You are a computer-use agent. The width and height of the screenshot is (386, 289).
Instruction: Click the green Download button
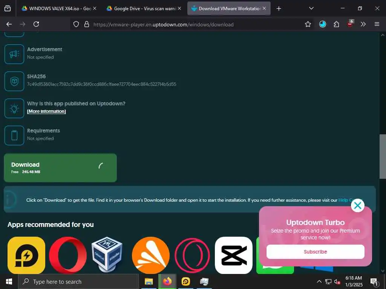[60, 168]
